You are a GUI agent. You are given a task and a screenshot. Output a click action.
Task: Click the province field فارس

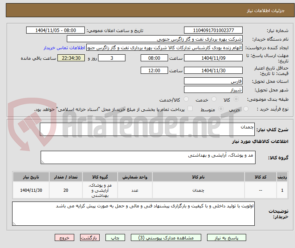213,81
